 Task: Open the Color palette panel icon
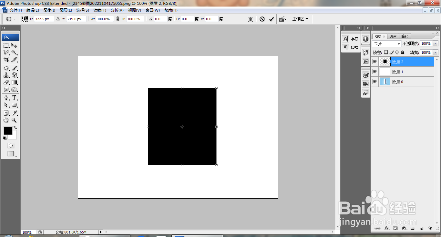tap(365, 75)
